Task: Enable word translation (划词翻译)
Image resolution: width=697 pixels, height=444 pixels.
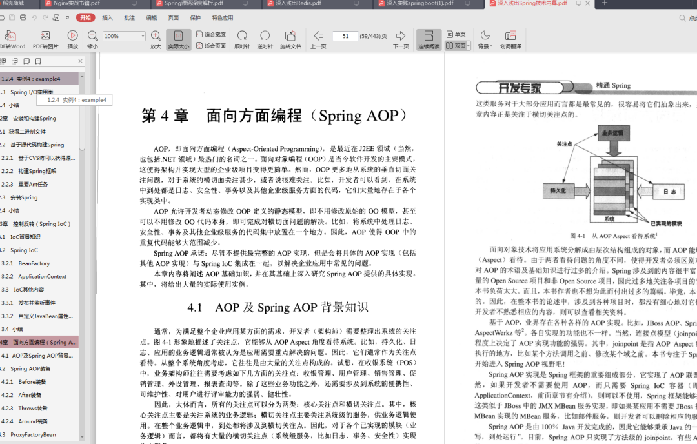Action: 510,39
